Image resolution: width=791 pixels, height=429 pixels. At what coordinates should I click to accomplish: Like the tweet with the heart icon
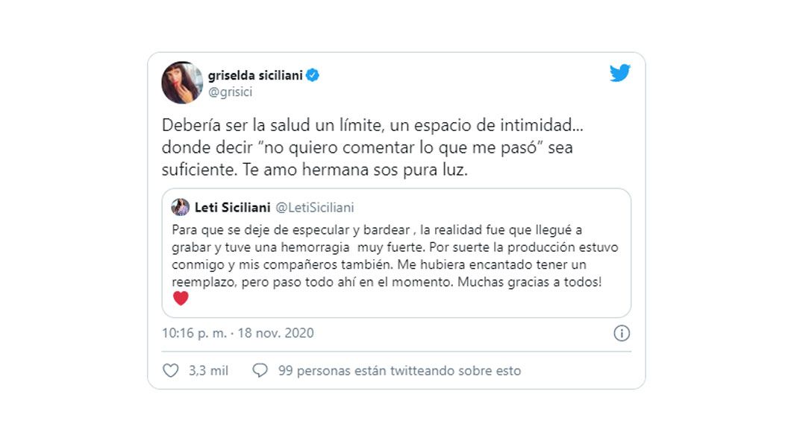click(x=171, y=370)
